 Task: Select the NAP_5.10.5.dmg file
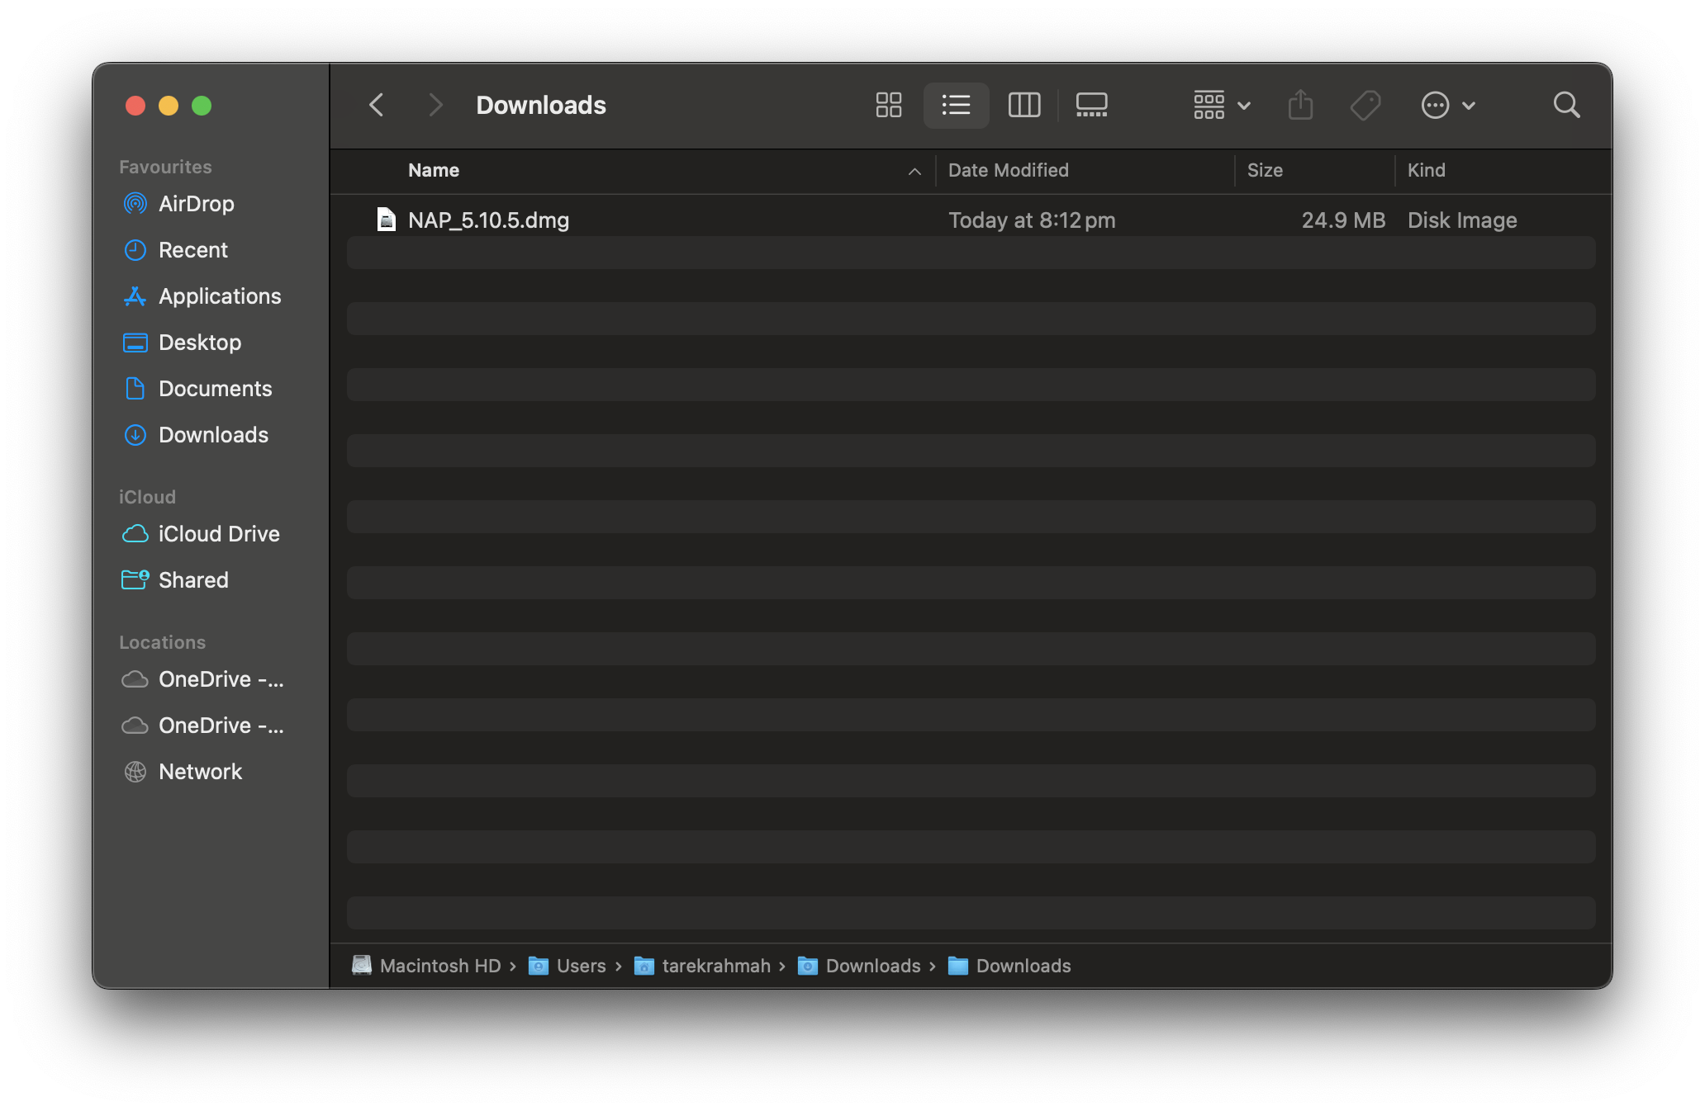click(x=488, y=220)
